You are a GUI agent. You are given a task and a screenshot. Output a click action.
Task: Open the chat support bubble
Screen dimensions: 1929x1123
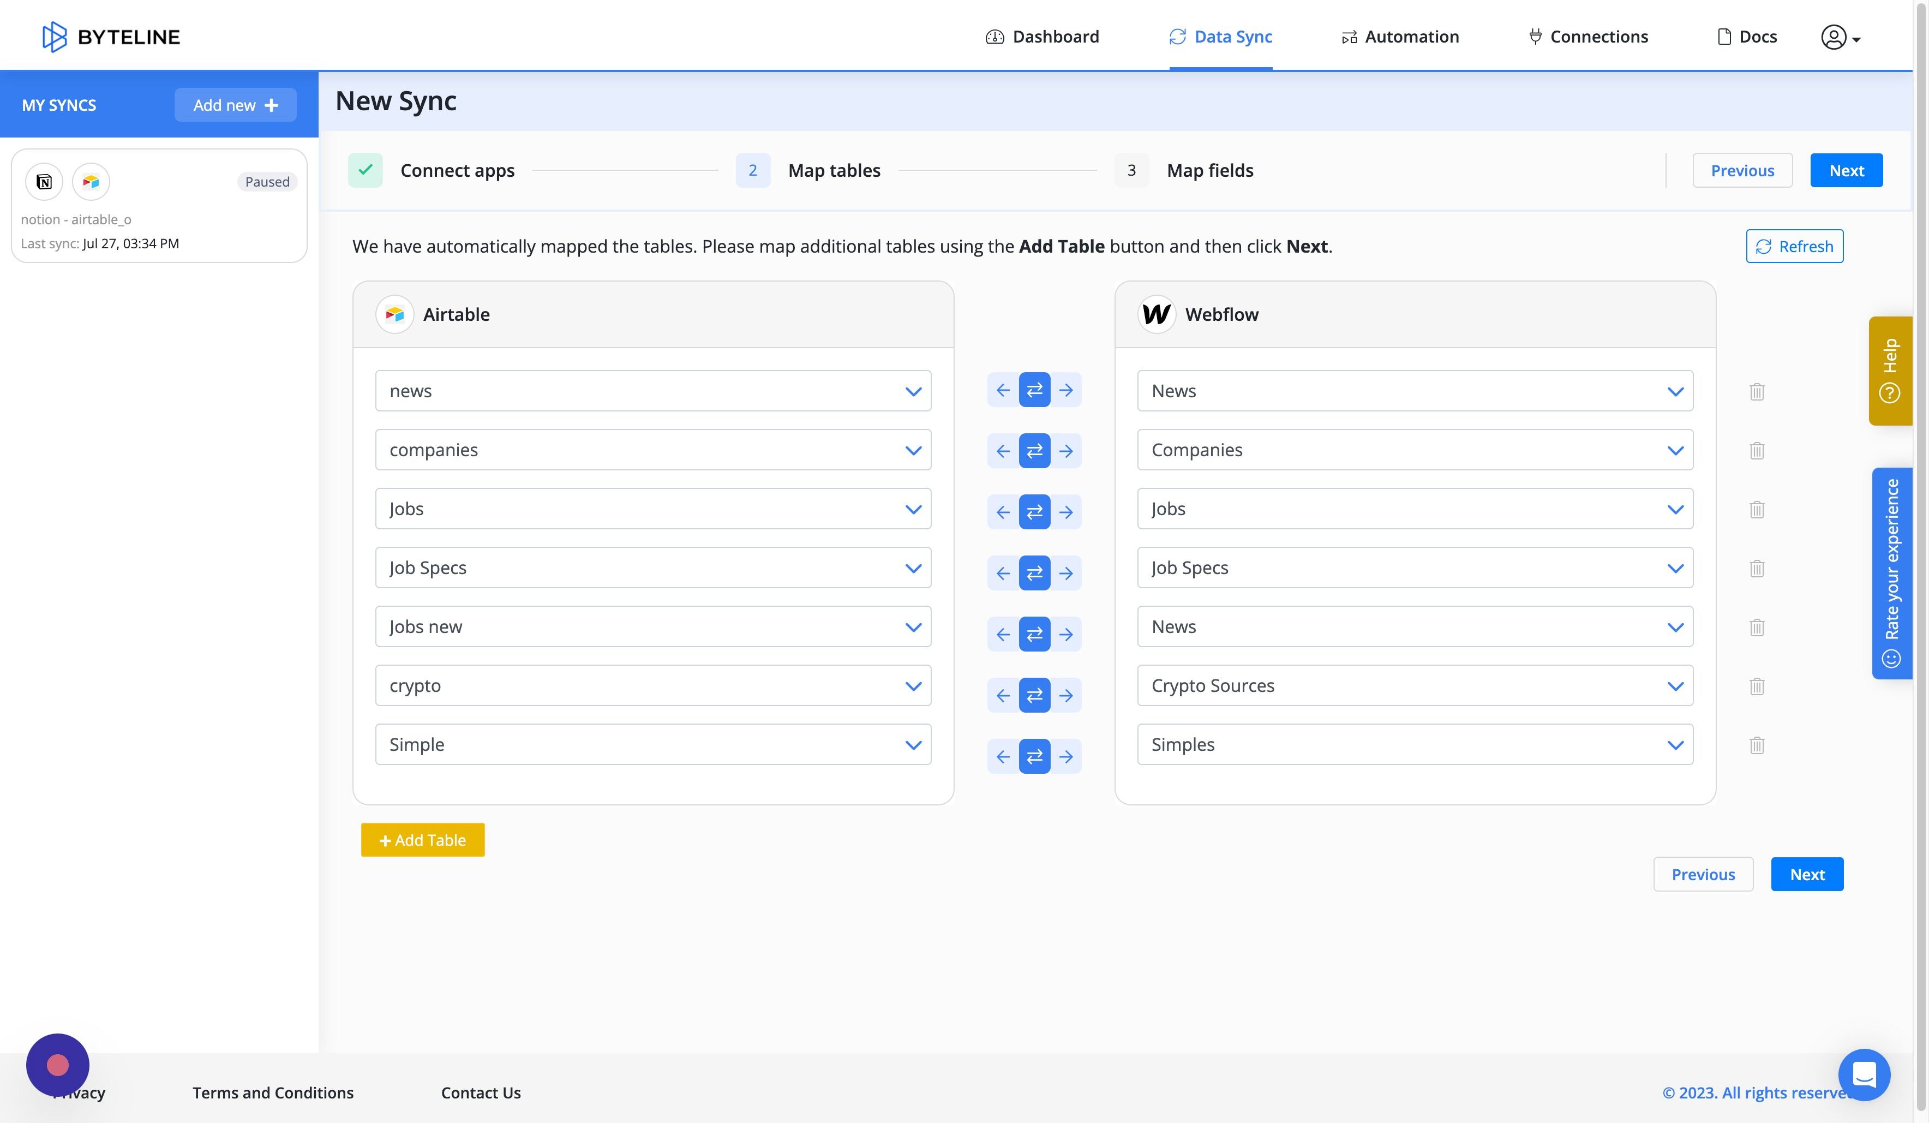pyautogui.click(x=1864, y=1074)
